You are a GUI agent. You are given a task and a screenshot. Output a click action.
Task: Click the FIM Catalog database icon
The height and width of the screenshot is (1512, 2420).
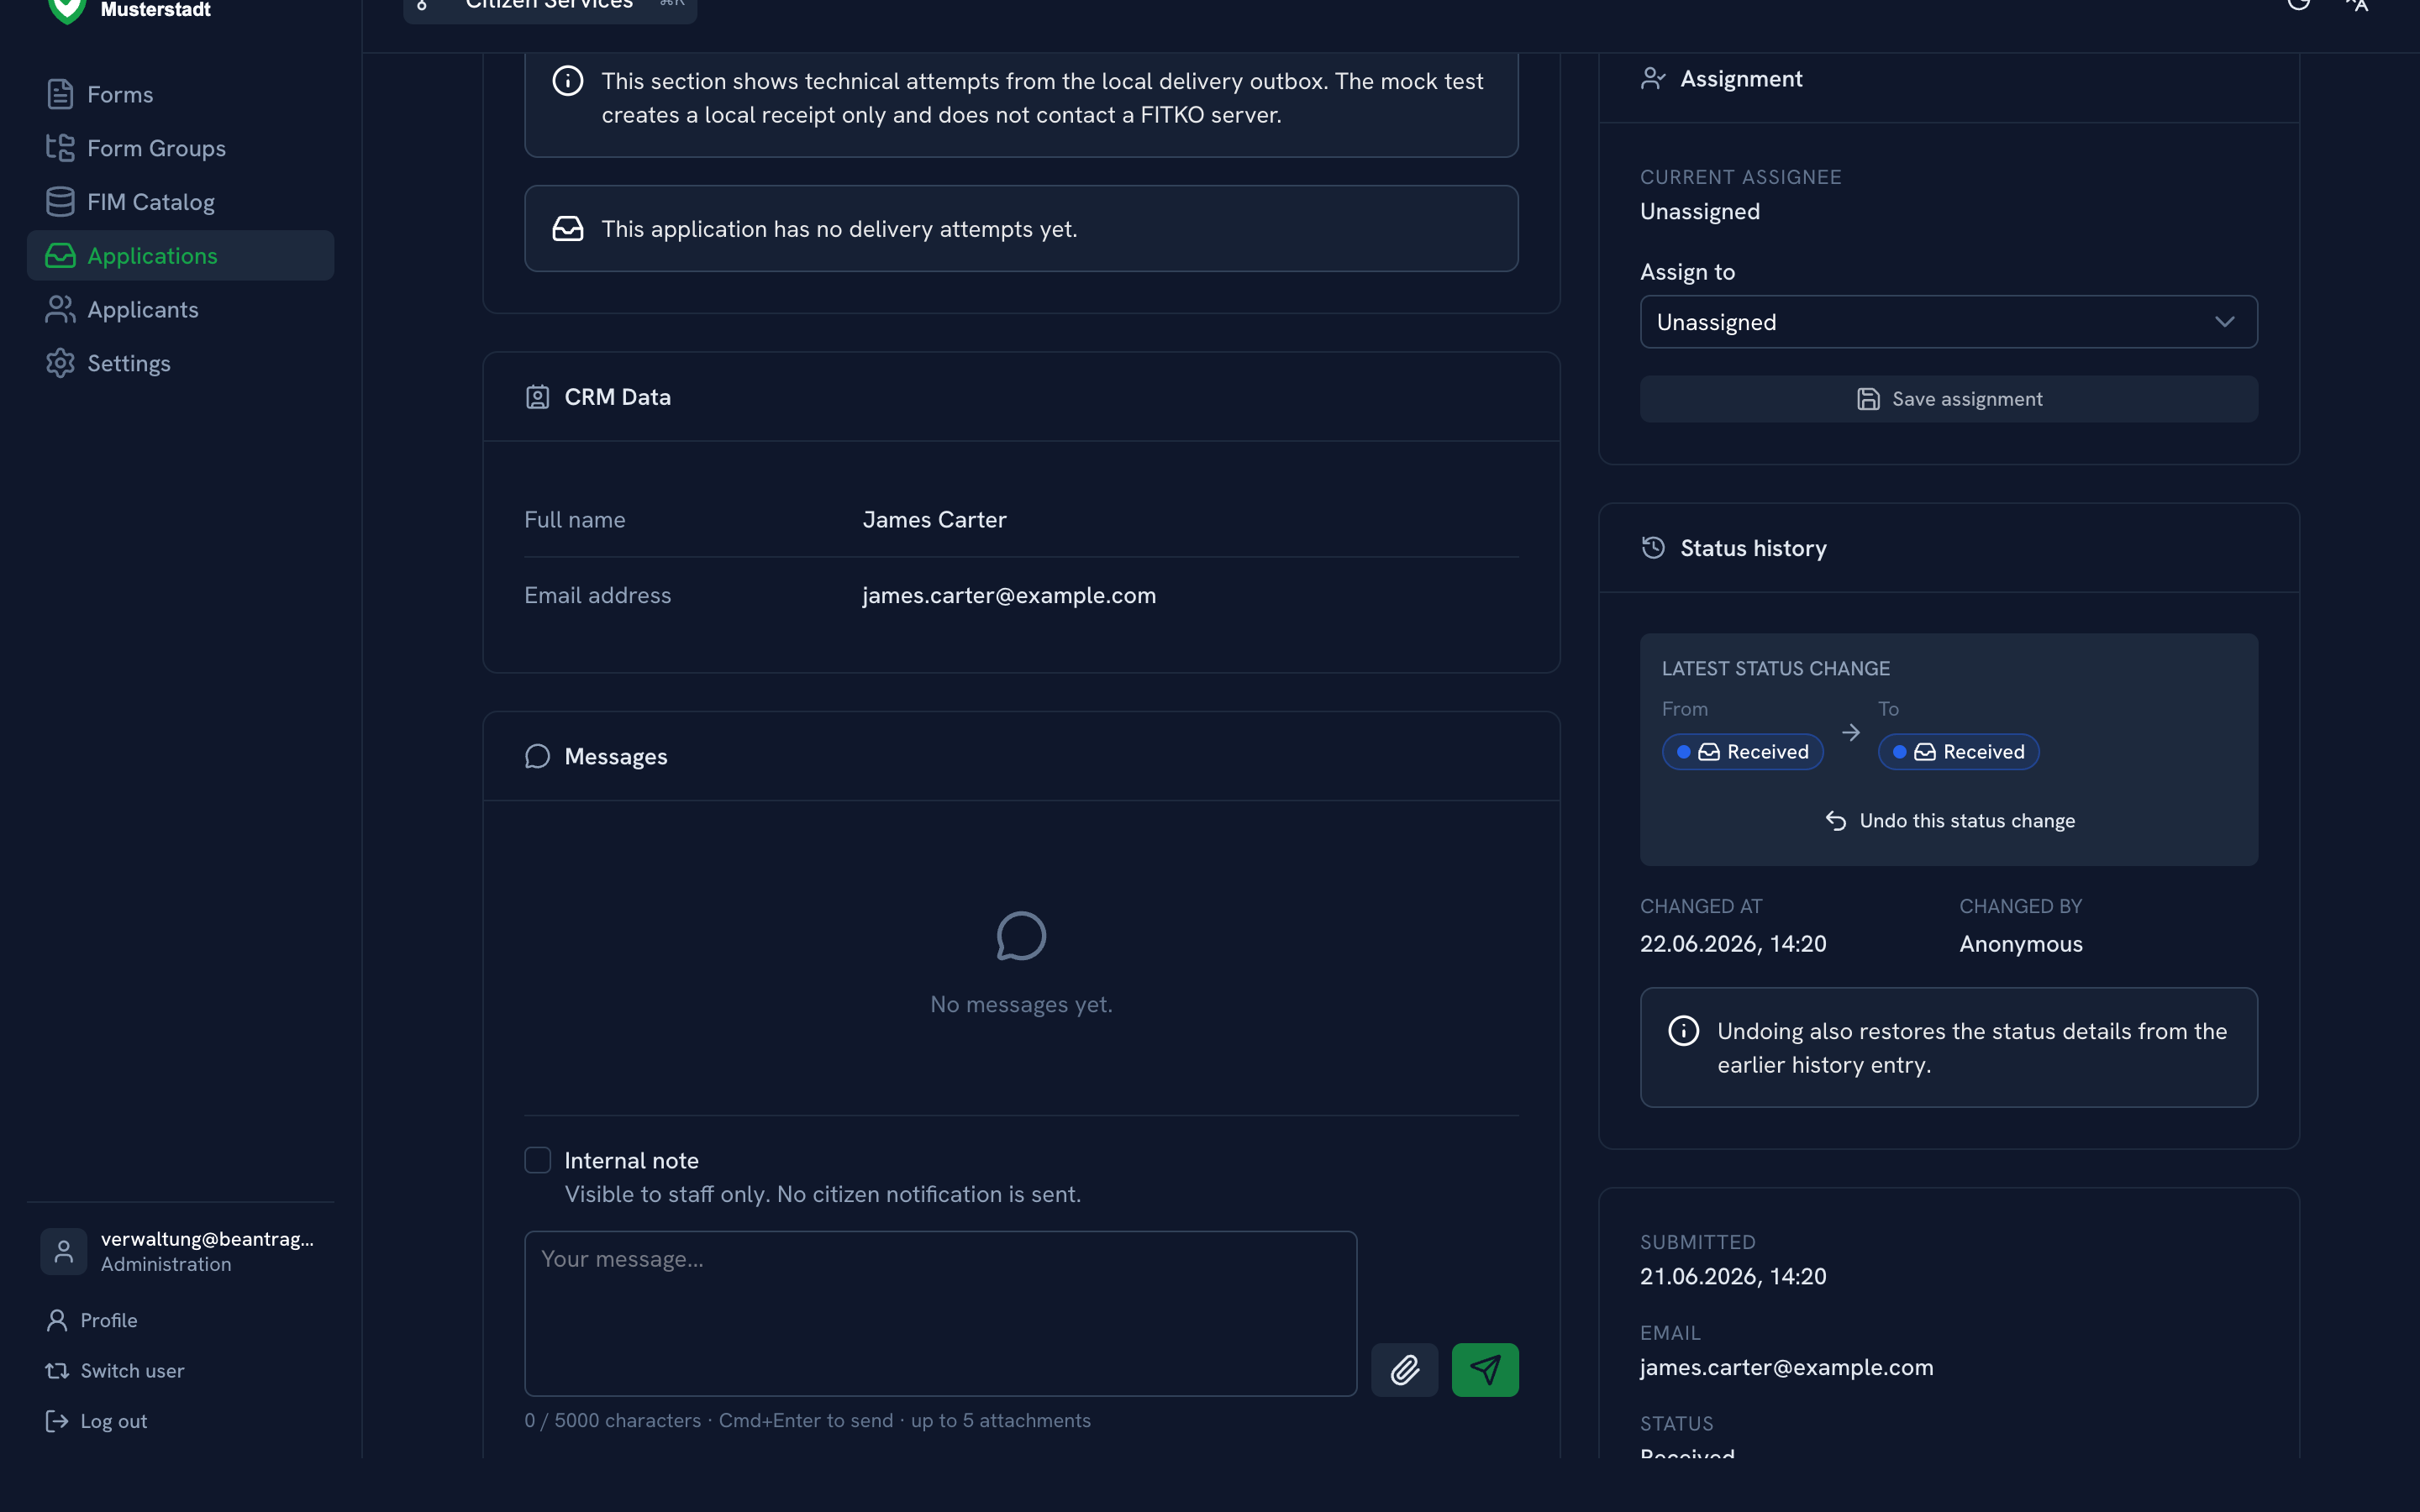(60, 202)
